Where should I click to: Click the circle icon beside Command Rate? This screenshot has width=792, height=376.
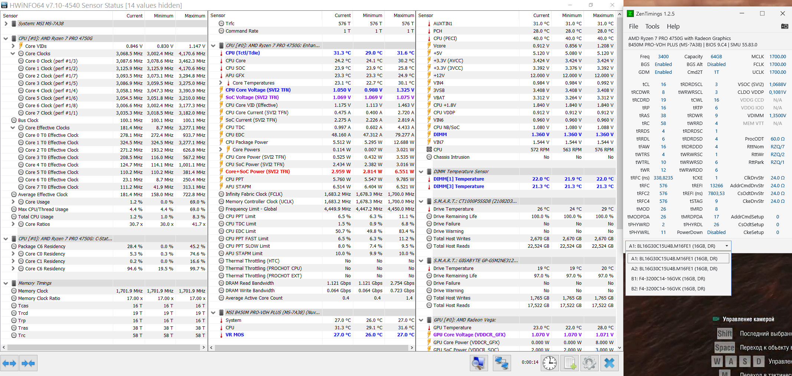pos(221,31)
